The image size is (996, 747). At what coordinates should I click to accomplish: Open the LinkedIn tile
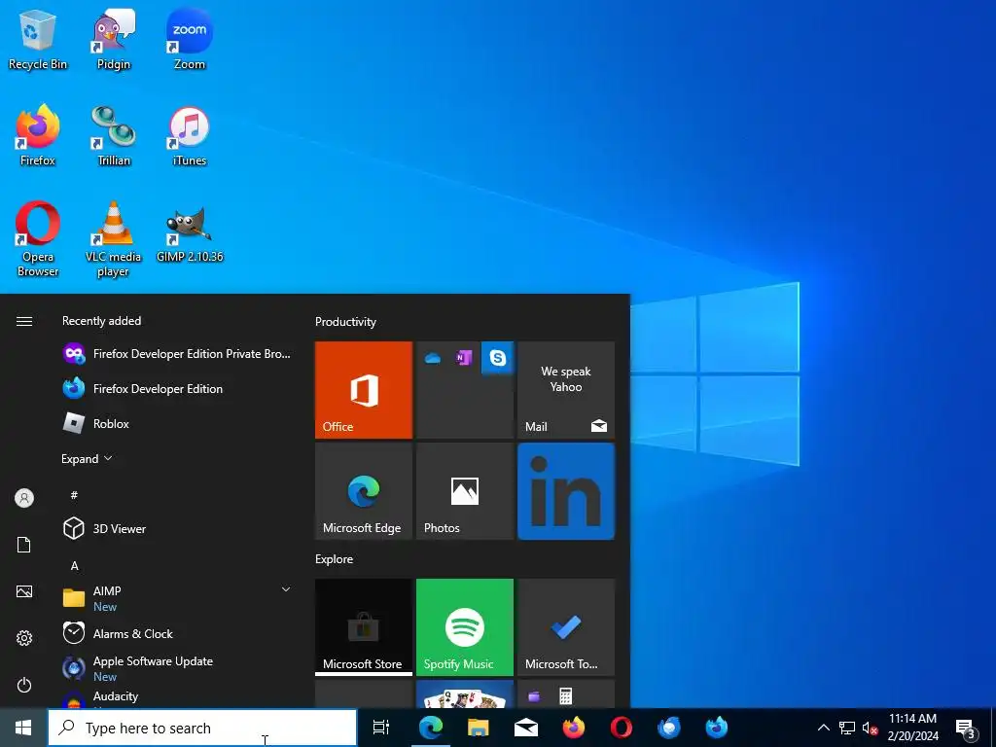pyautogui.click(x=566, y=491)
